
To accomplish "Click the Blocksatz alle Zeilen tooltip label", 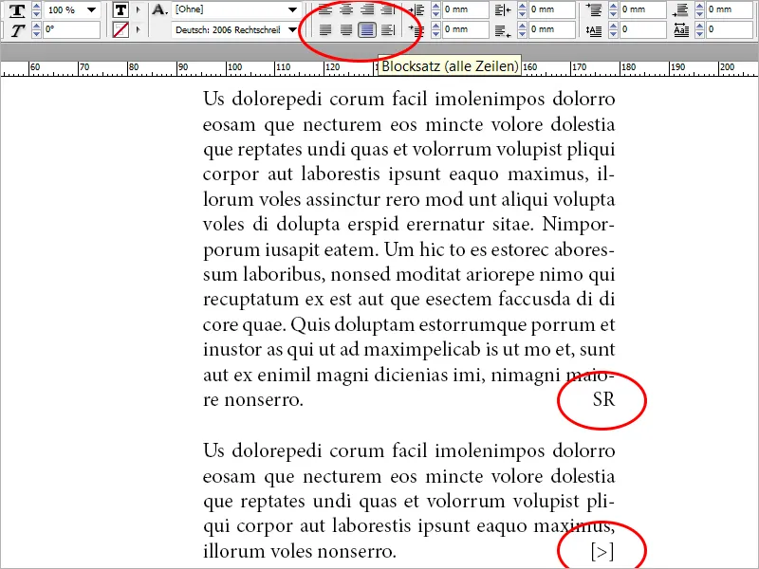I will pos(451,65).
